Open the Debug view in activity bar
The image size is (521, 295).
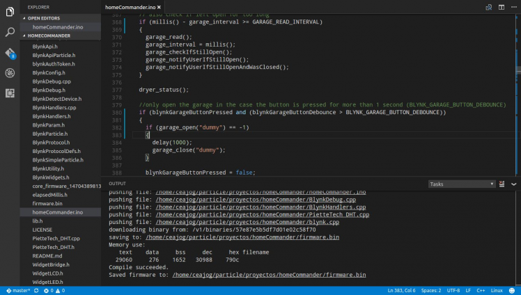(x=10, y=72)
